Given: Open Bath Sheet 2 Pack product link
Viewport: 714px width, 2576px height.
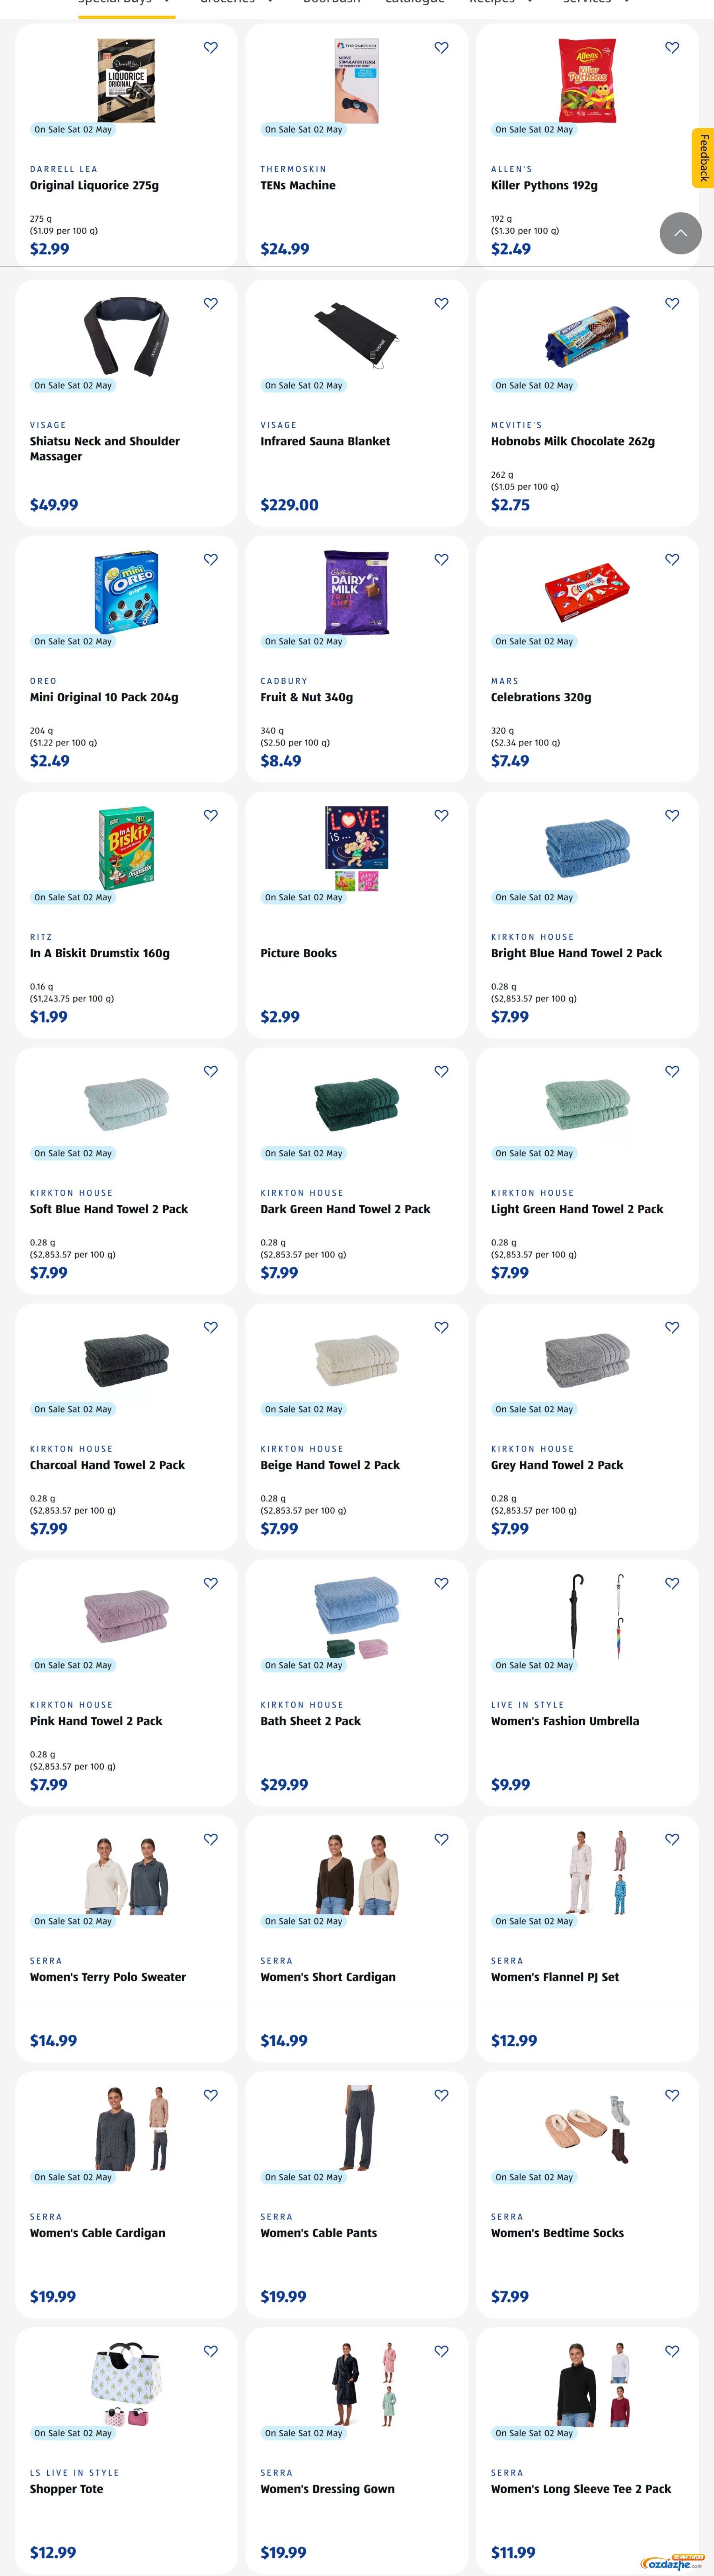Looking at the screenshot, I should pos(310,1722).
